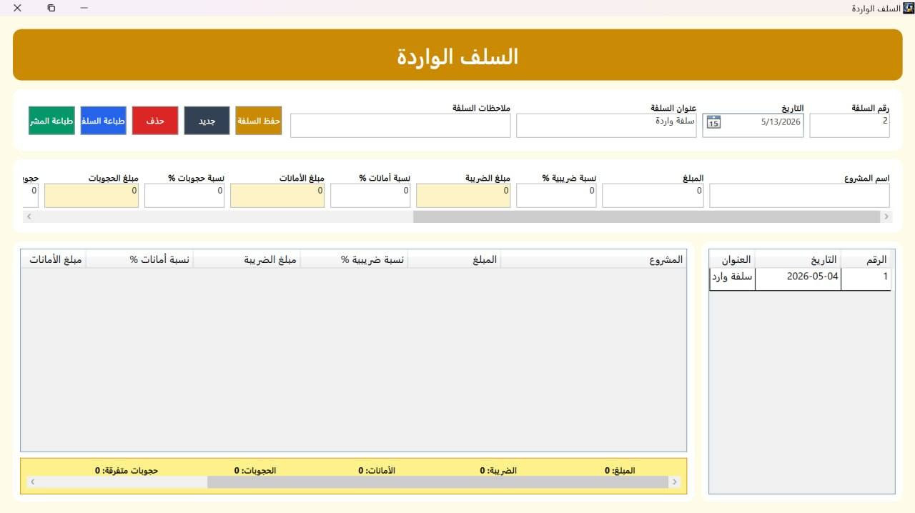Image resolution: width=915 pixels, height=513 pixels.
Task: Save advance with حفظ السلفة button
Action: click(x=259, y=121)
